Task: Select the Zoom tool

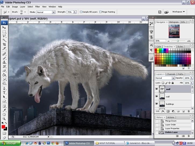Action: [4, 119]
